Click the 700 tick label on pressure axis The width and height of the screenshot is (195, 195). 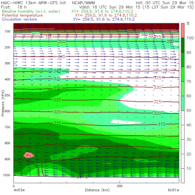pos(7,127)
